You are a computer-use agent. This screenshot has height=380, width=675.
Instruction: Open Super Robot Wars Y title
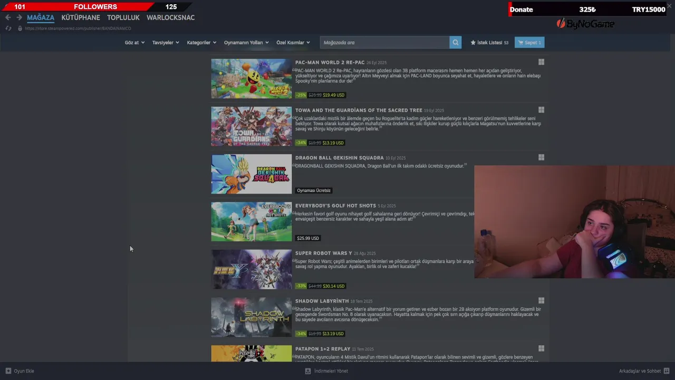point(324,253)
